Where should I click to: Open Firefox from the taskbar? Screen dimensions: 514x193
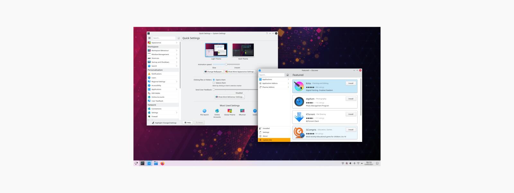(162, 163)
